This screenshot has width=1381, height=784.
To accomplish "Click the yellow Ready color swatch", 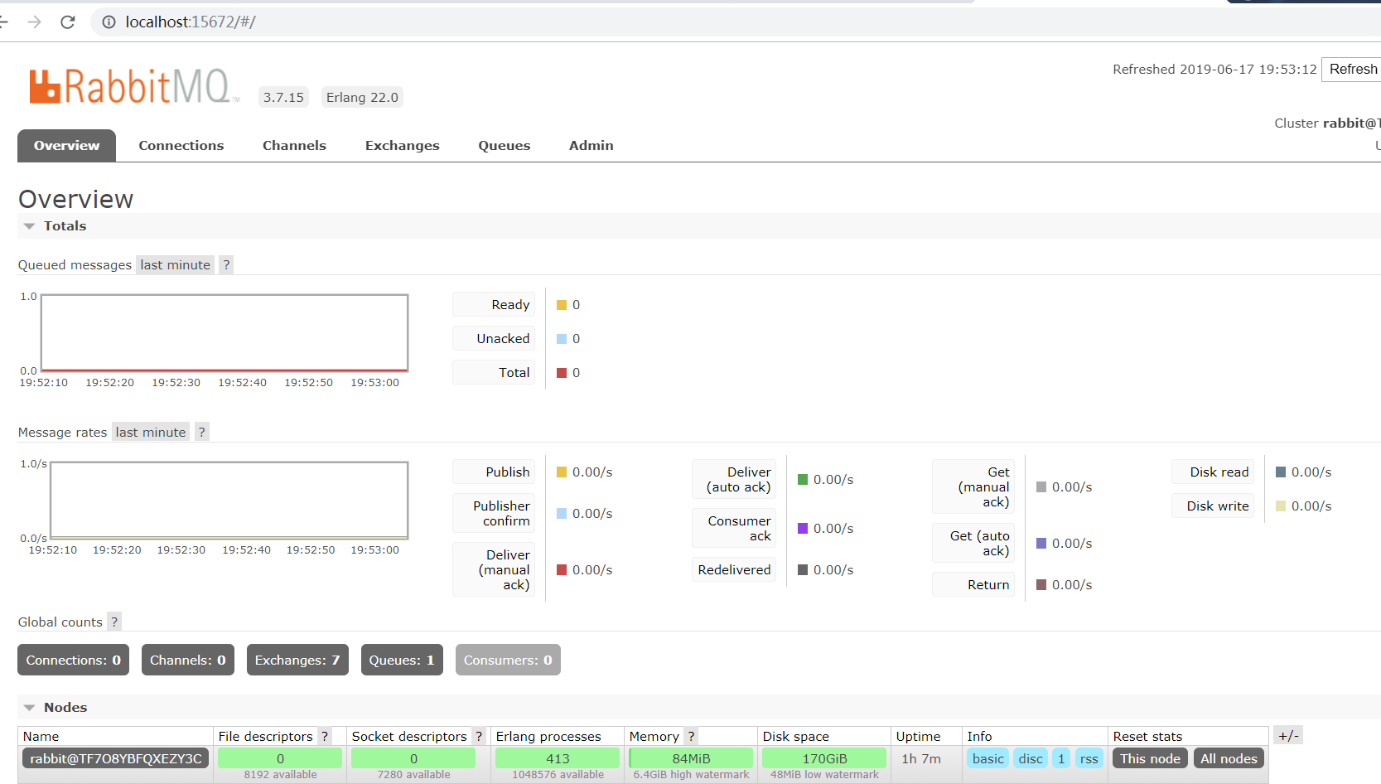I will (562, 305).
